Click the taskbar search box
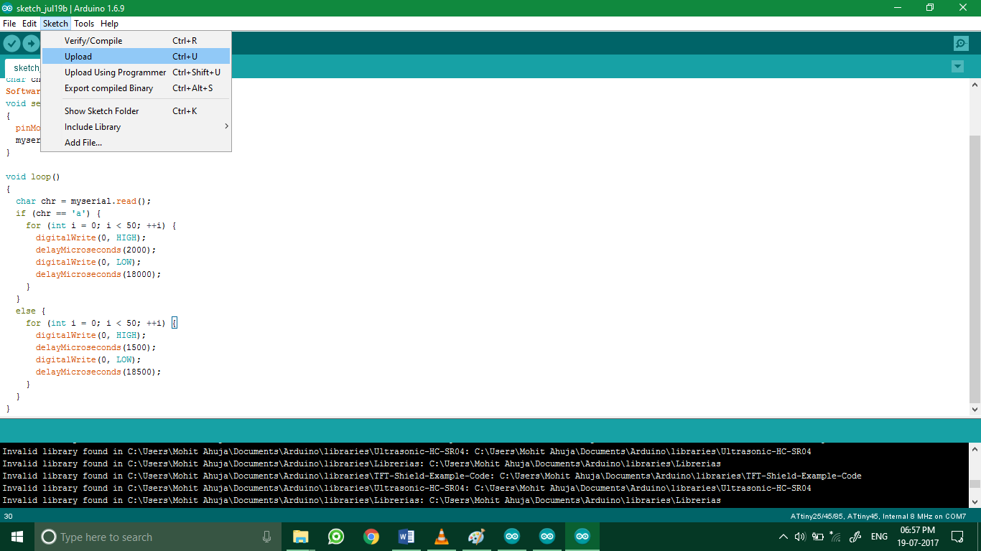This screenshot has width=981, height=551. (x=158, y=537)
